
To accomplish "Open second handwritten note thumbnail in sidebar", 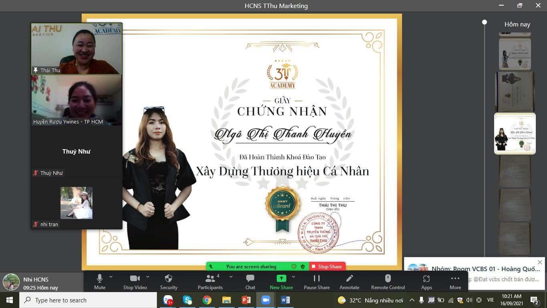I will click(515, 205).
